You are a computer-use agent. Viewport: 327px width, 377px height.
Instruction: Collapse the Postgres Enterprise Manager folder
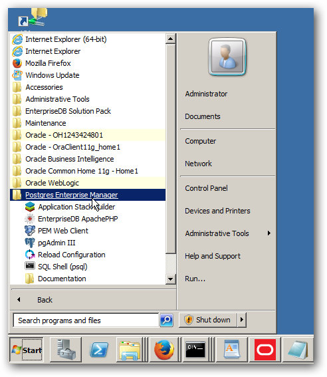[88, 195]
